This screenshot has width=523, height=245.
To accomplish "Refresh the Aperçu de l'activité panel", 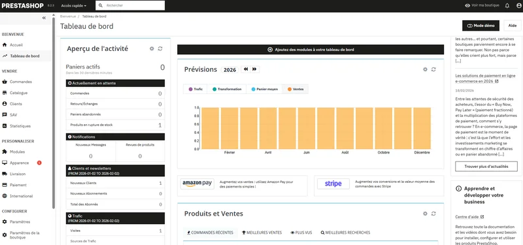I will 160,48.
